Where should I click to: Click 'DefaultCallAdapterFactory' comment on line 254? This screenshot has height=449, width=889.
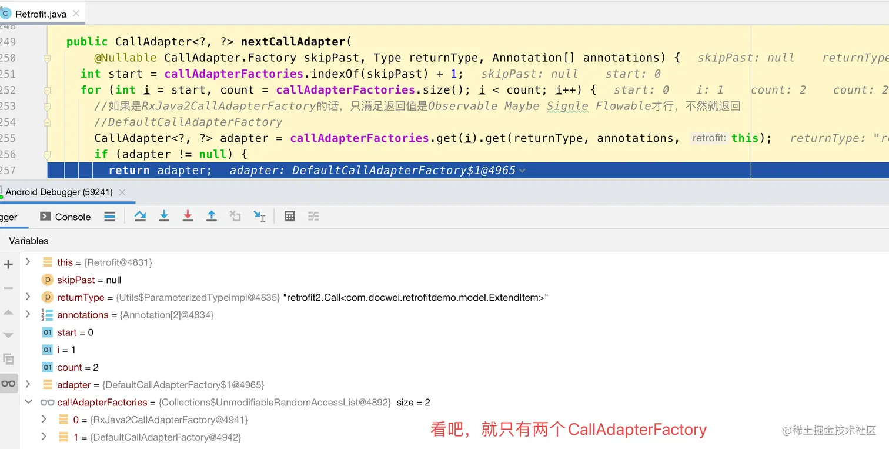point(195,122)
